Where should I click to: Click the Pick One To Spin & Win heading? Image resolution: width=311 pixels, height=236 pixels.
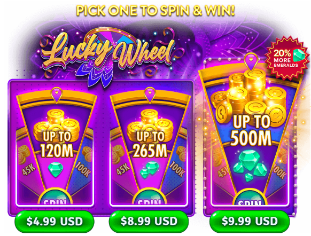pos(155,11)
